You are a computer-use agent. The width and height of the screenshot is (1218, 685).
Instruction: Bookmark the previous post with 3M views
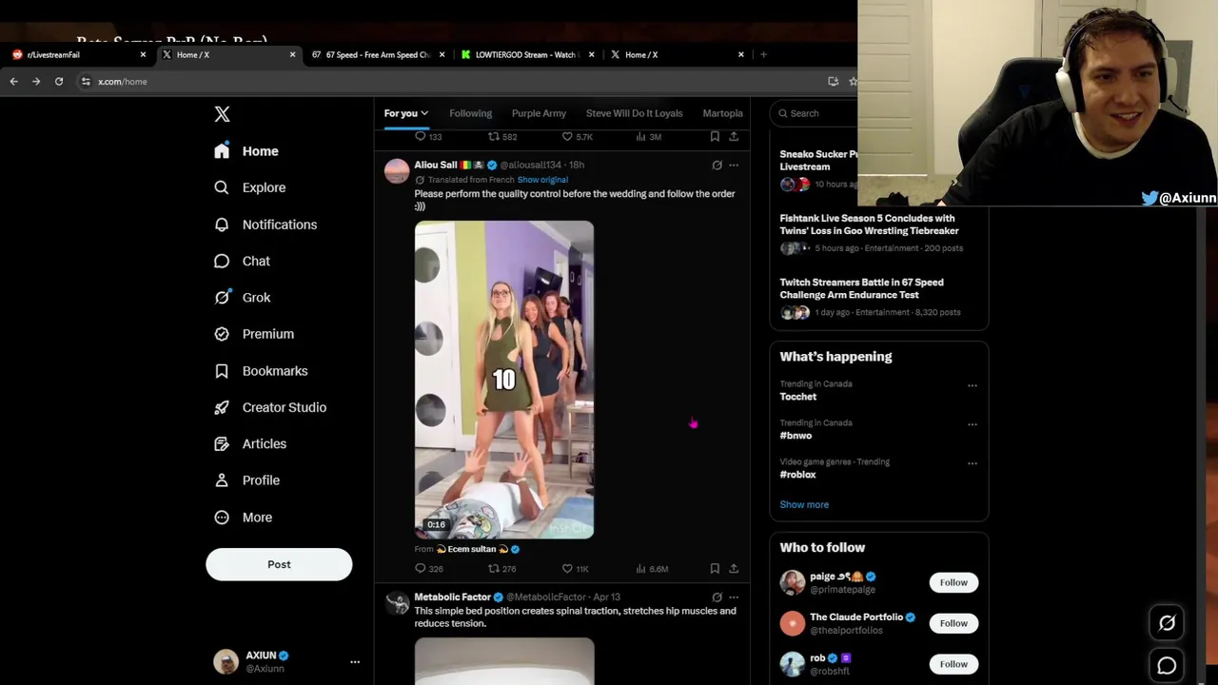click(x=715, y=137)
